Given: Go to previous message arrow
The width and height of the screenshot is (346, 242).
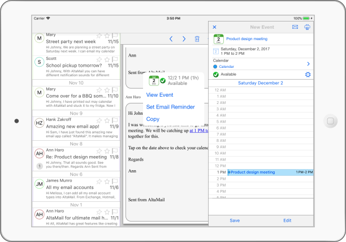Looking at the screenshot, I should click(171, 39).
